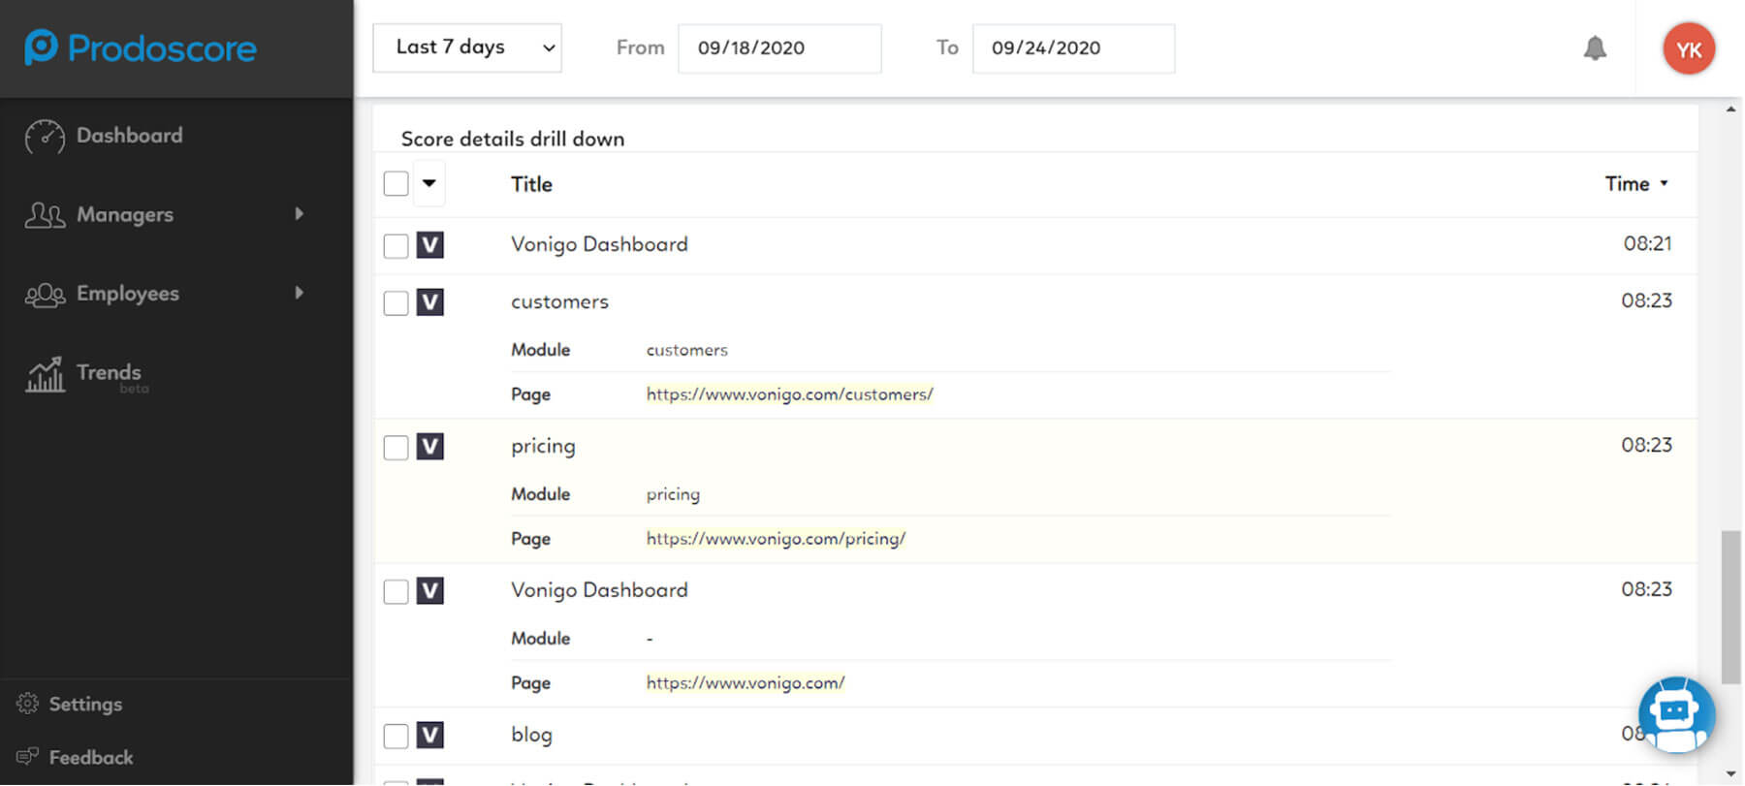Click the Employees group icon

45,295
